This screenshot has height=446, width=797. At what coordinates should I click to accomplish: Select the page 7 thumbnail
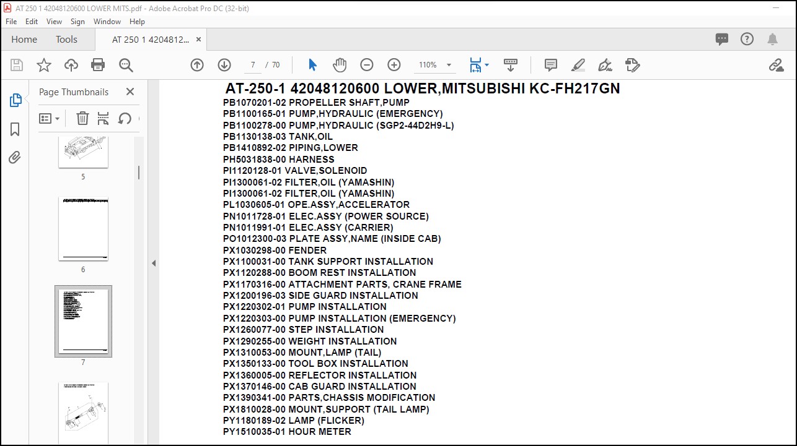point(83,321)
